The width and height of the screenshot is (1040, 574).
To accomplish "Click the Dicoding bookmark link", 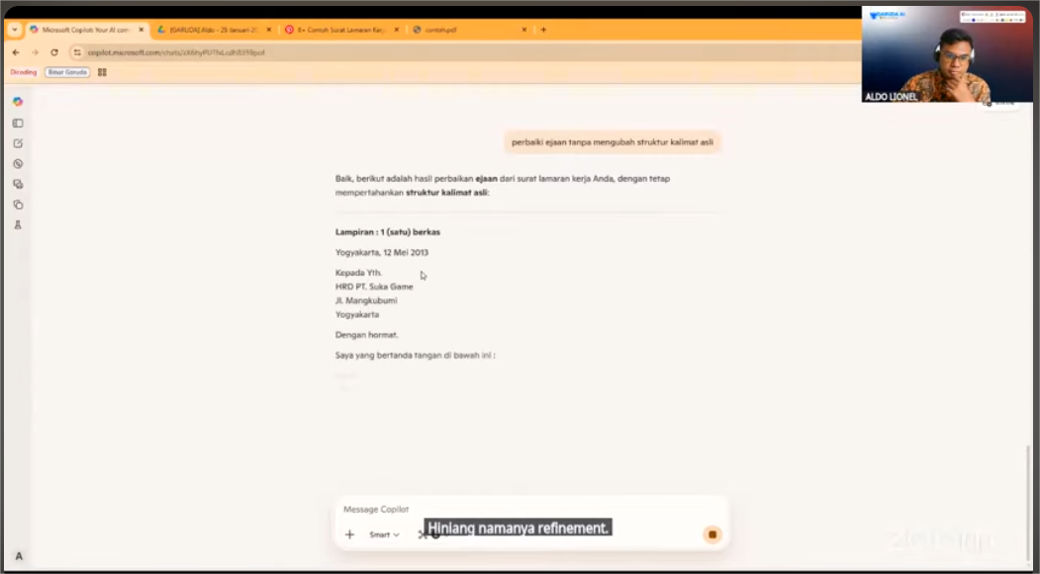I will pyautogui.click(x=22, y=72).
